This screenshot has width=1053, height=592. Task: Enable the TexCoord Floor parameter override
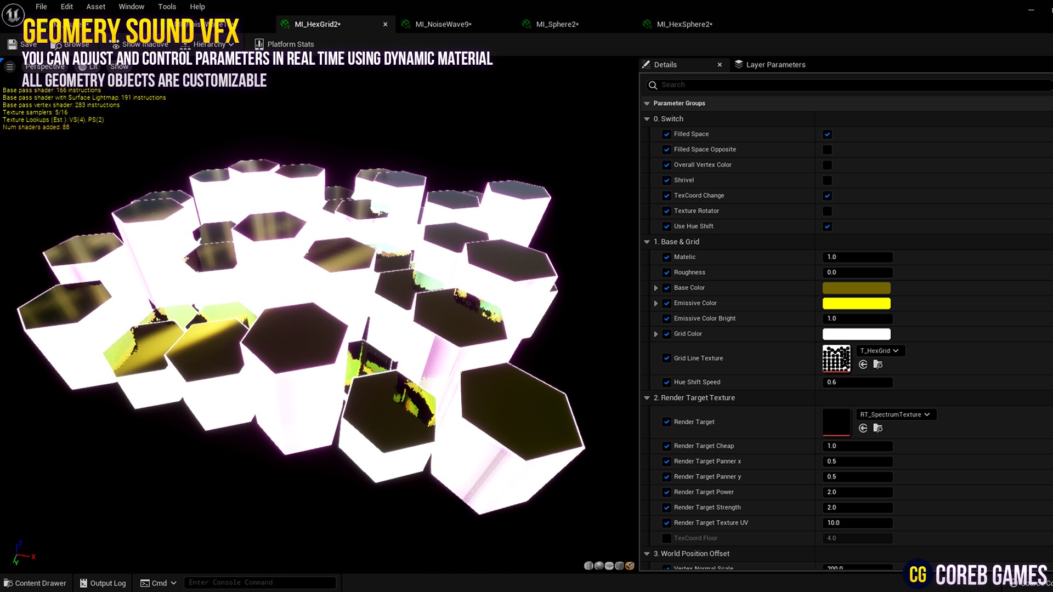tap(666, 538)
